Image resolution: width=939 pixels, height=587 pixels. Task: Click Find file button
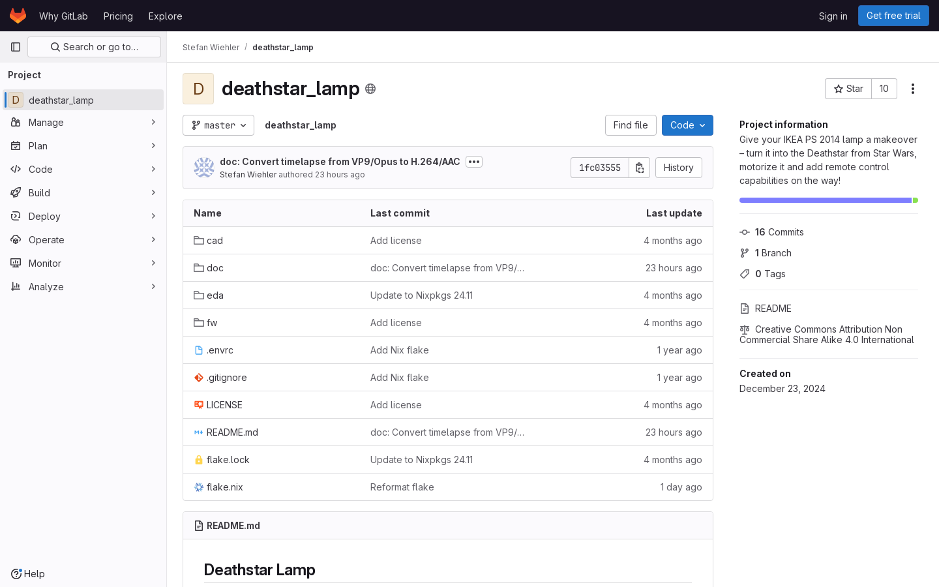tap(631, 125)
